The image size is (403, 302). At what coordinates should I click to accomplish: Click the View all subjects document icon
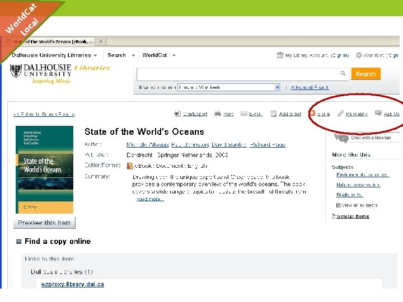click(x=339, y=205)
